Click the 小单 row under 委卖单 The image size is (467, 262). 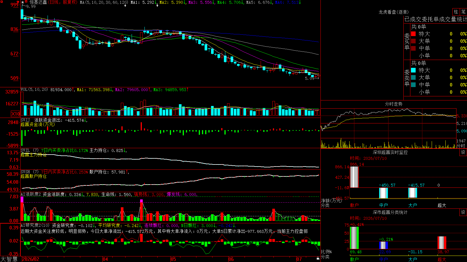(438, 92)
